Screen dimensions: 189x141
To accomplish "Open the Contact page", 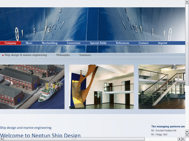I will pyautogui.click(x=144, y=43).
